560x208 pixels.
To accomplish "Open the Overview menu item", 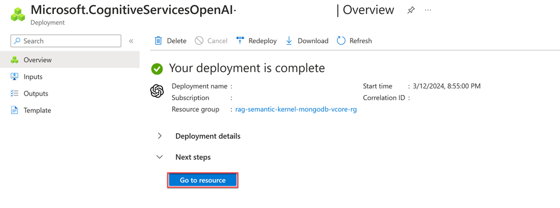I will point(70,60).
